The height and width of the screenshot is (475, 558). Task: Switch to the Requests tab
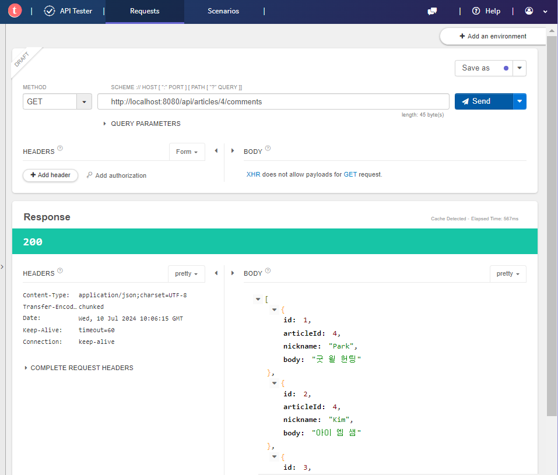[145, 11]
